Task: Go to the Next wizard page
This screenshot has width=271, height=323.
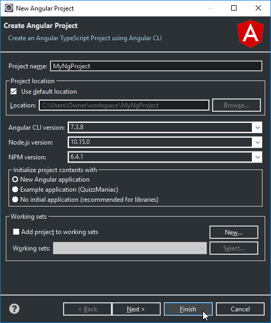Action: [136, 309]
